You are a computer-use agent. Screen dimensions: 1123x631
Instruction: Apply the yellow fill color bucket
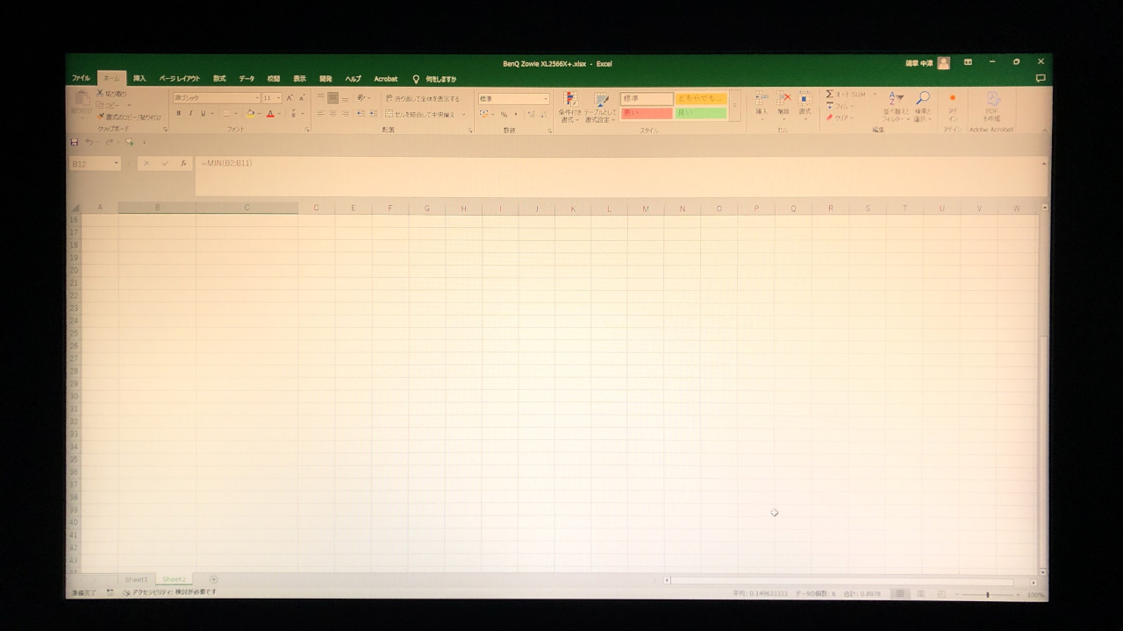[x=250, y=113]
